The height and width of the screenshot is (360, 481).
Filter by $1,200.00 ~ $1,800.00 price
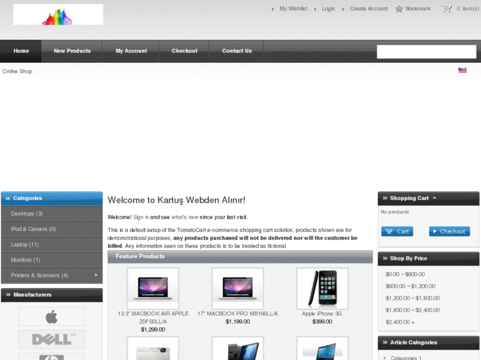pos(413,298)
